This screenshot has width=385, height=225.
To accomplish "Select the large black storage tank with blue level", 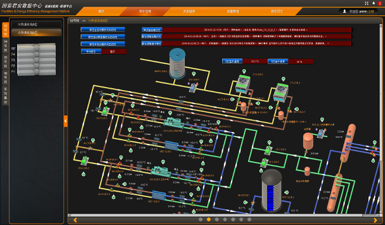I will [271, 191].
